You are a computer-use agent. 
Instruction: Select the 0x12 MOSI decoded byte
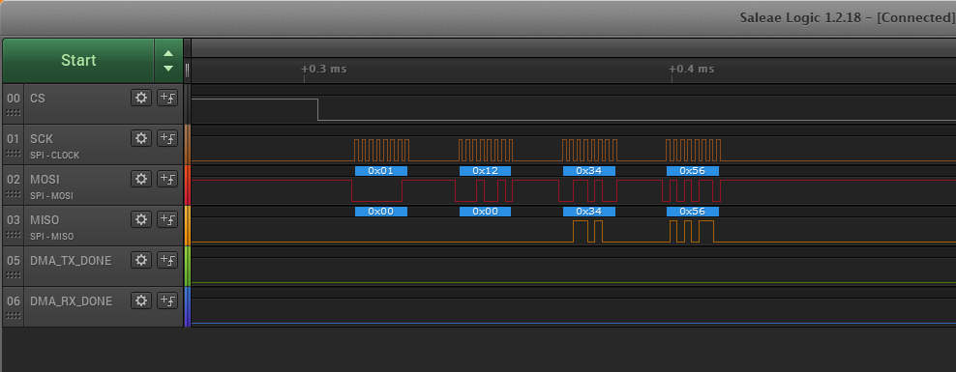point(486,171)
